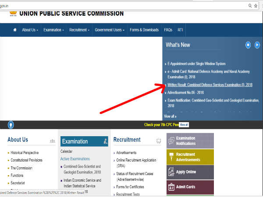Click the Recruitment section heading

coord(127,140)
